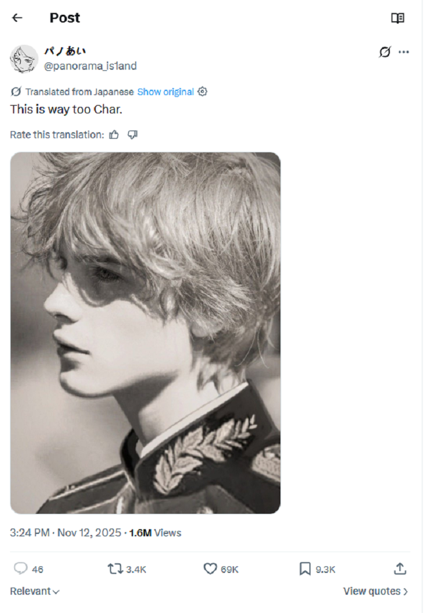Viewport: 424px width, 613px height.
Task: Open the black-and-white portrait image
Action: (x=145, y=332)
